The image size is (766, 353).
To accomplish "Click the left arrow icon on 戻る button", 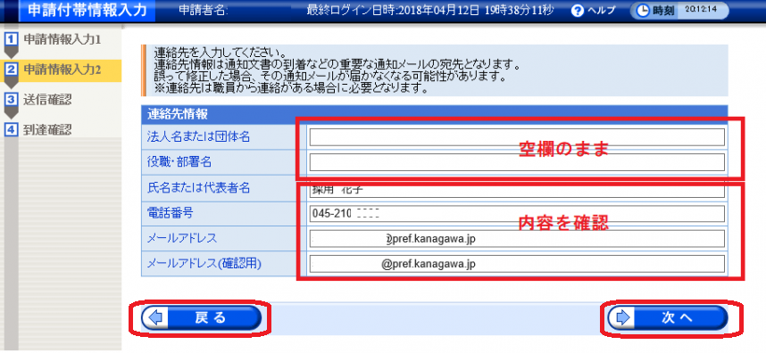I will point(156,318).
